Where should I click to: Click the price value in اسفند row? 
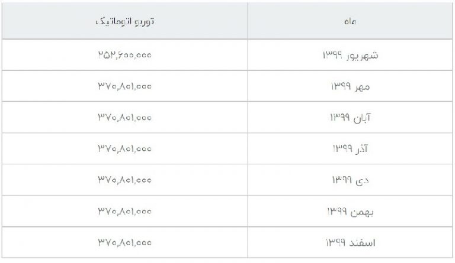125,242
